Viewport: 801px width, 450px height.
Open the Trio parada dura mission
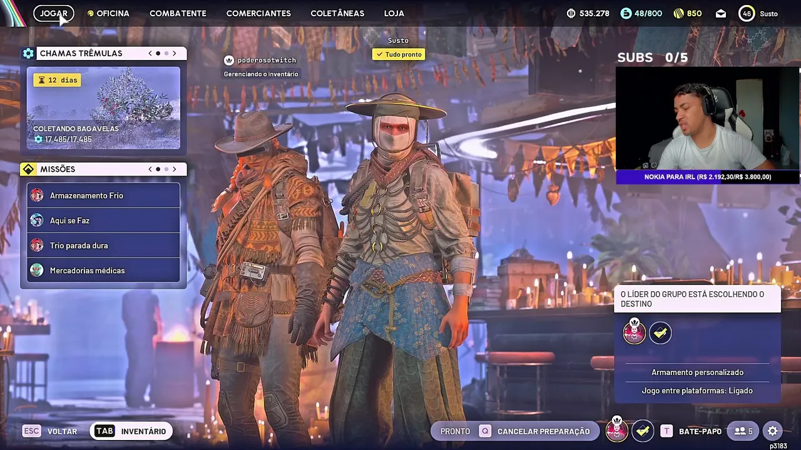[x=103, y=246]
